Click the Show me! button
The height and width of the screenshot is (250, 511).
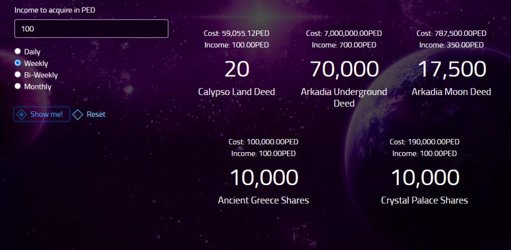pyautogui.click(x=42, y=114)
